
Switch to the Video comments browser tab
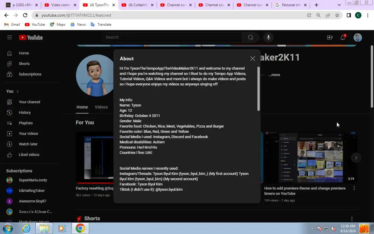[61, 5]
